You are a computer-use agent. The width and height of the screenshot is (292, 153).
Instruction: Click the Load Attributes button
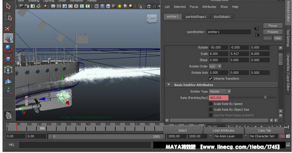223,130
